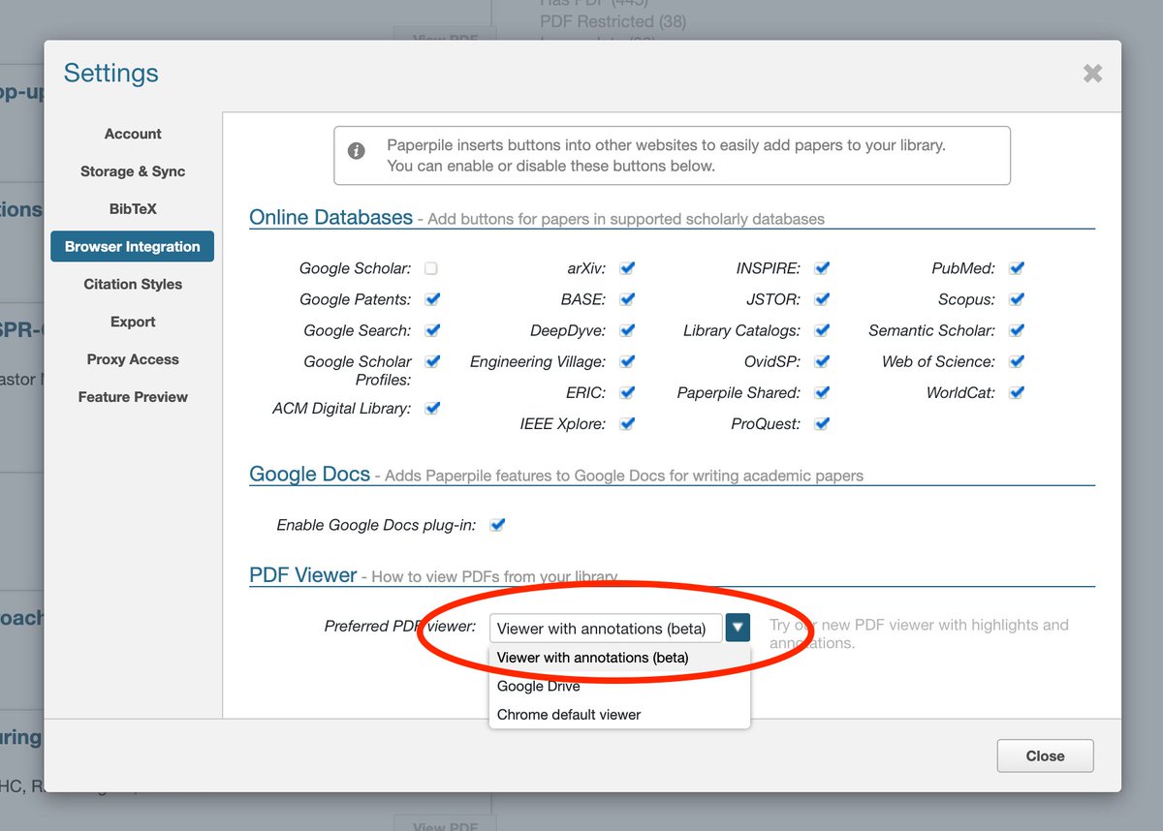
Task: Choose Viewer with annotations (beta) from the list
Action: click(x=619, y=658)
